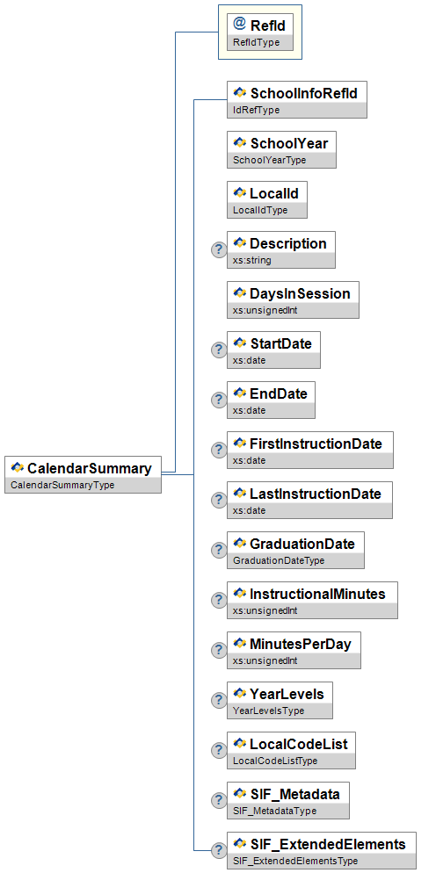Viewport: 436px width, 873px height.
Task: Click the CalendarSummaryType type label
Action: pos(62,485)
